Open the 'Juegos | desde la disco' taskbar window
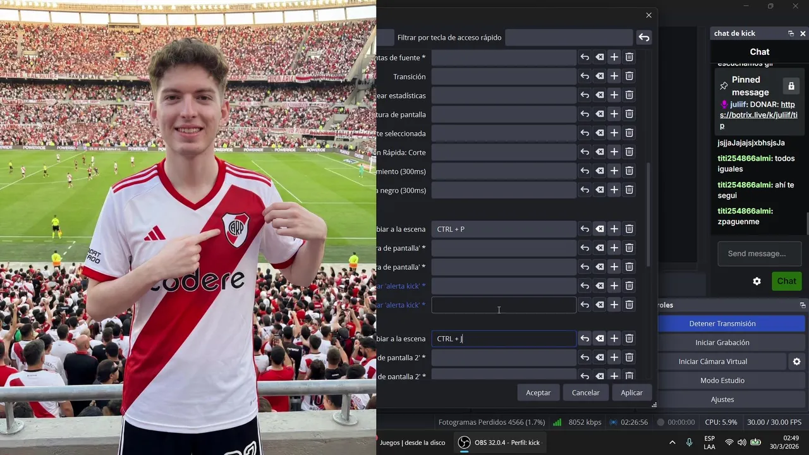809x455 pixels. coord(413,442)
